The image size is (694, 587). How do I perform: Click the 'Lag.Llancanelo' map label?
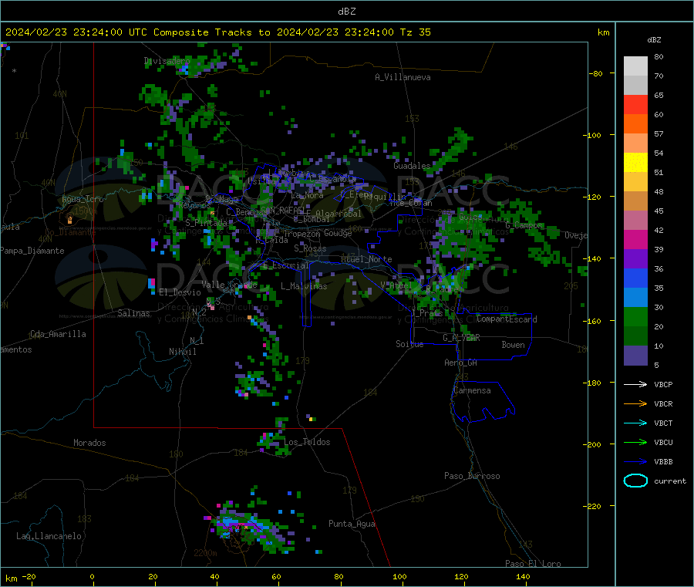tap(49, 536)
